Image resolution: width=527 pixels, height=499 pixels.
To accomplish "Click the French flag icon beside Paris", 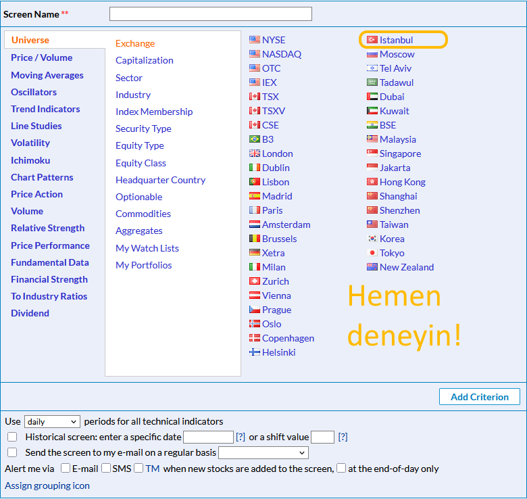I will [x=255, y=210].
